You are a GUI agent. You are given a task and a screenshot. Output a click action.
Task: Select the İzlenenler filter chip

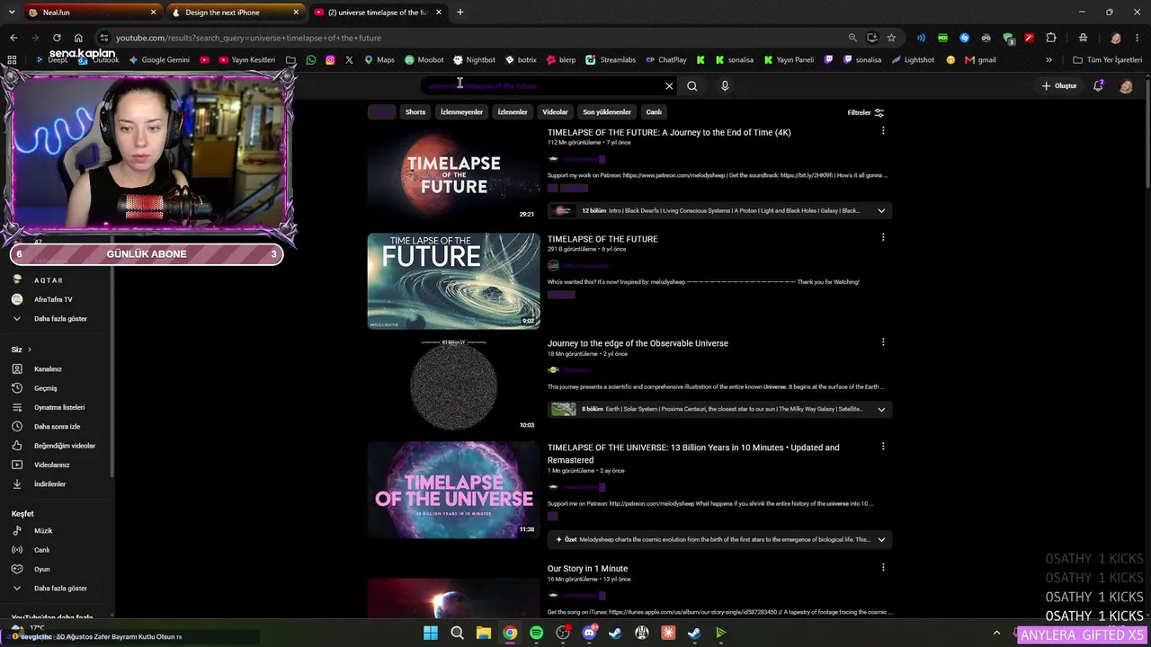click(x=513, y=112)
